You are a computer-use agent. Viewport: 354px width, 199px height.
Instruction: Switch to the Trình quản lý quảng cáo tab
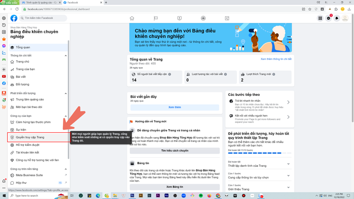pos(41,2)
